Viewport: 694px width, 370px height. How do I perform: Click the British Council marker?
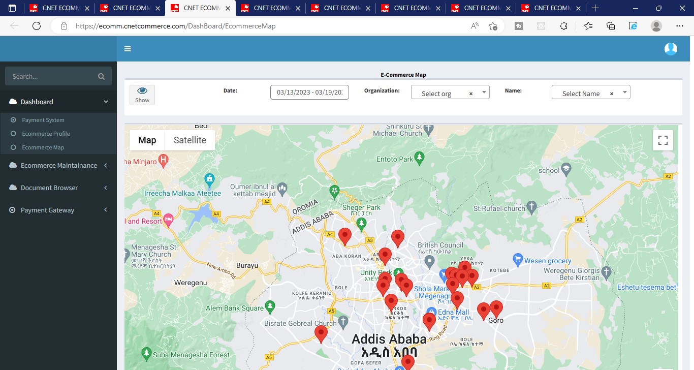430,262
